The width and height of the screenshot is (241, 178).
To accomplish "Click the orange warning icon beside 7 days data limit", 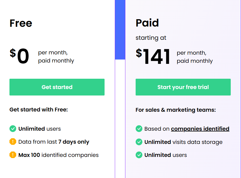I will 13,142.
